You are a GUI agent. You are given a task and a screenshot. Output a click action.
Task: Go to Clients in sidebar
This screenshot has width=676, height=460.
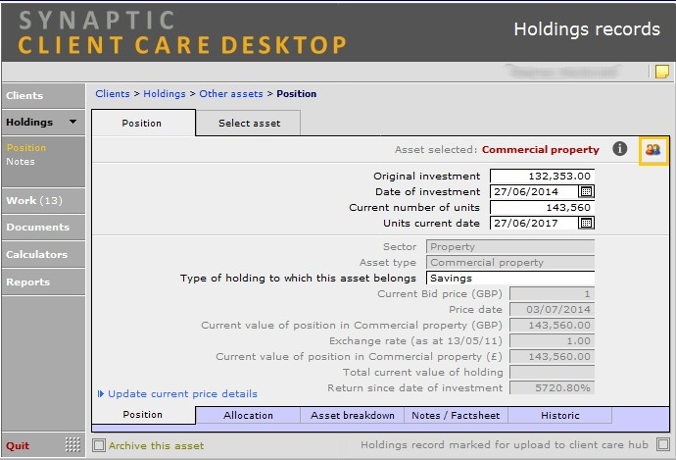tap(43, 95)
